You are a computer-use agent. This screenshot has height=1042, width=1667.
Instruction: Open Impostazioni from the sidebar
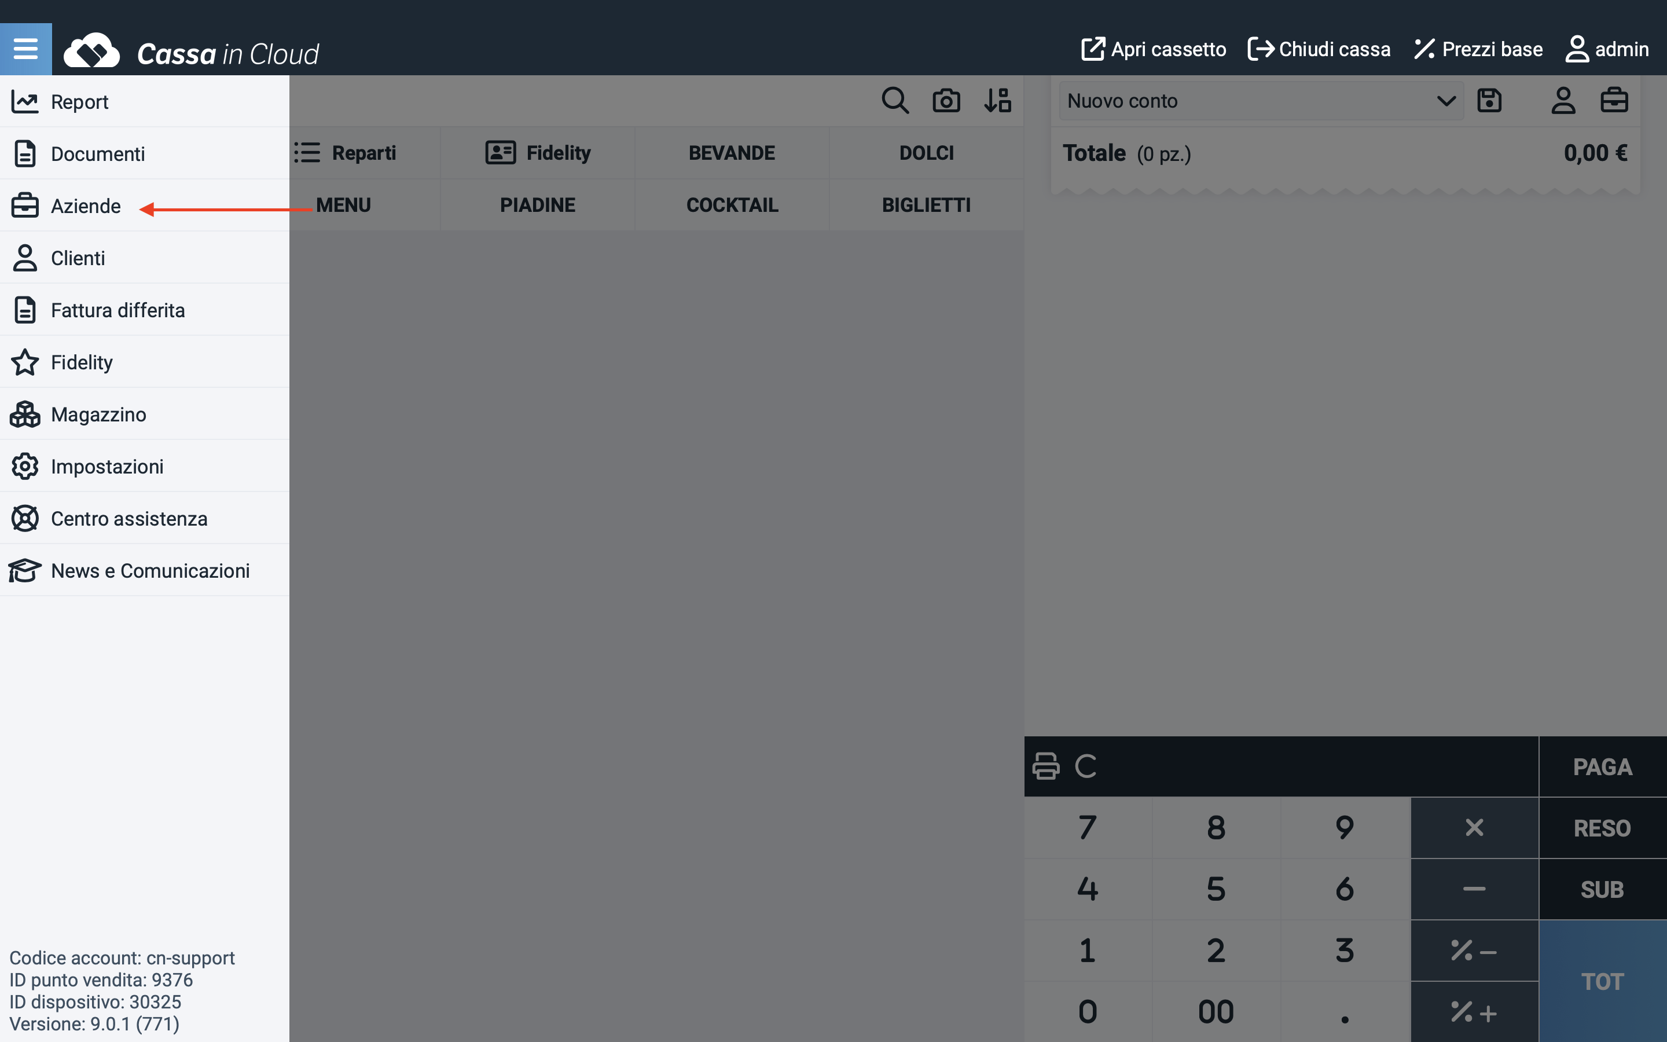(107, 467)
